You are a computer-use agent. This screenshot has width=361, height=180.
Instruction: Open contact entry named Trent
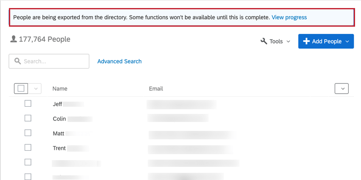(59, 148)
